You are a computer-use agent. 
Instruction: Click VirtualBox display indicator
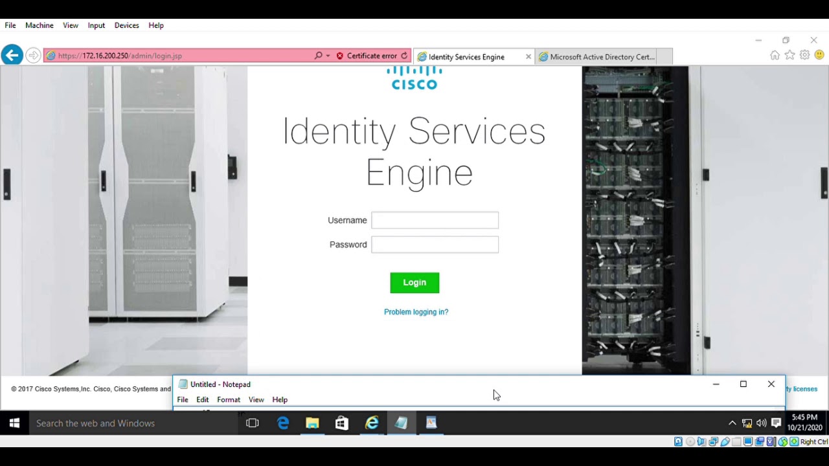pyautogui.click(x=748, y=441)
